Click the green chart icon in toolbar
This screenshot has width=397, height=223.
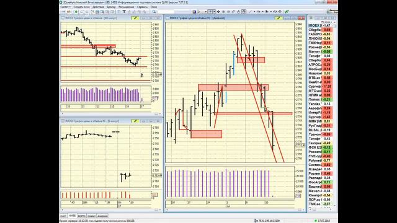[x=287, y=12]
